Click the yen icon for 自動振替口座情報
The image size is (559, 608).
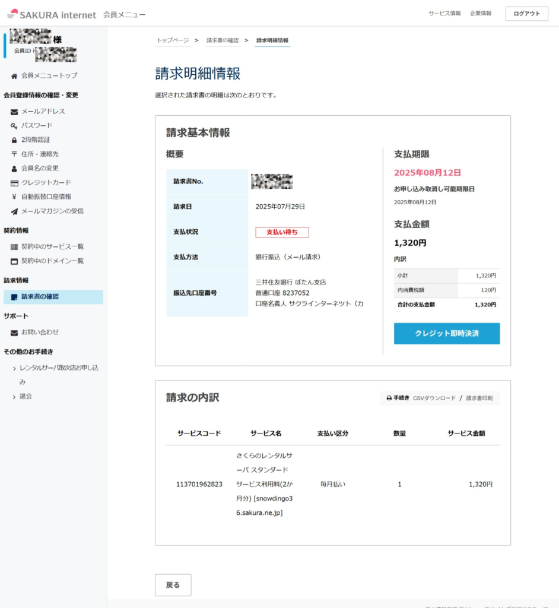point(14,197)
